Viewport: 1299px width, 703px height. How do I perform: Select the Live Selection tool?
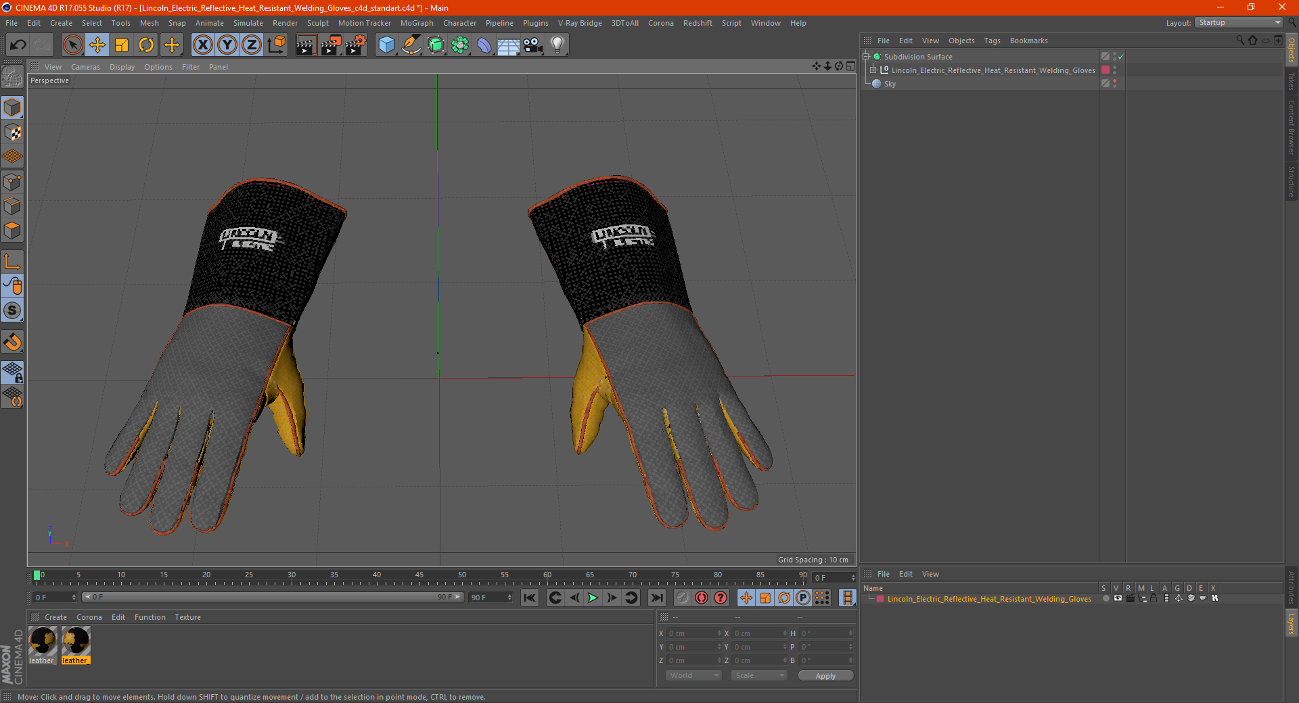point(72,45)
